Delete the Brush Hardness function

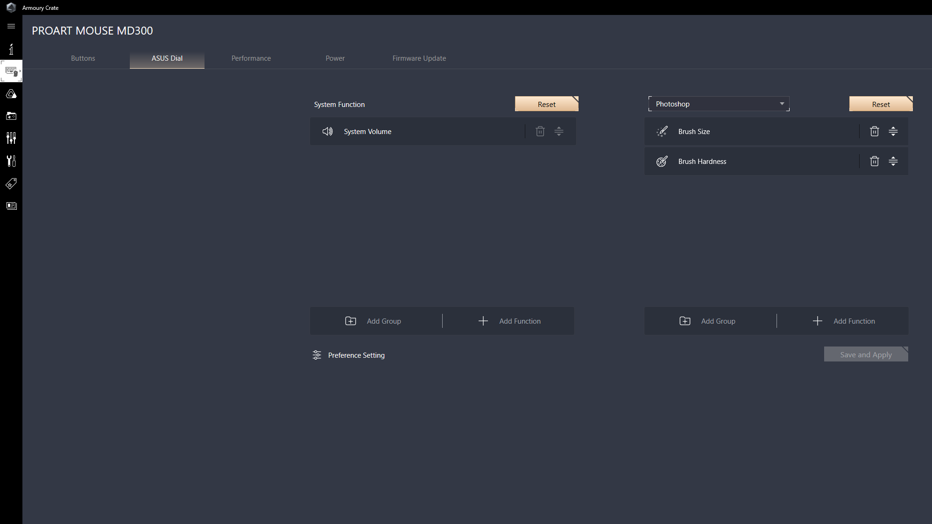[875, 161]
